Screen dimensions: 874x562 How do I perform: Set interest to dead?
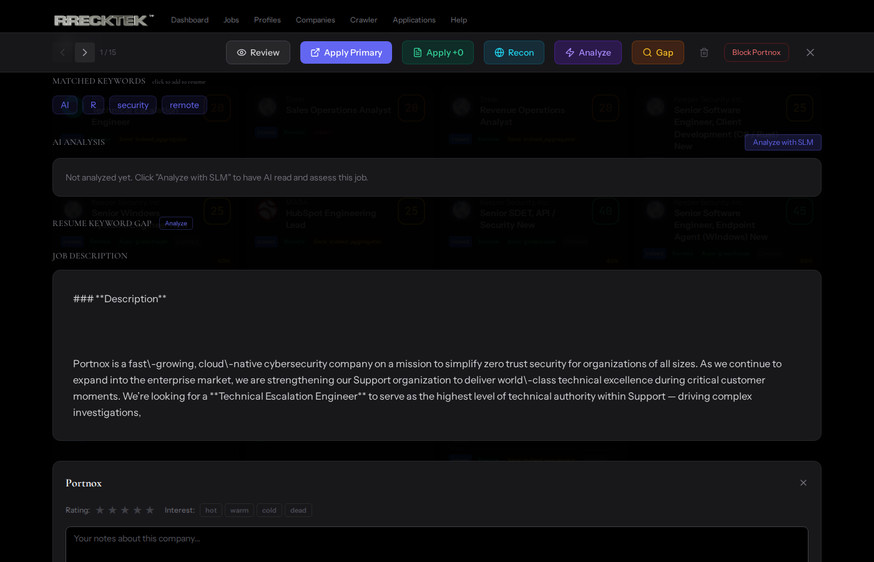tap(298, 510)
